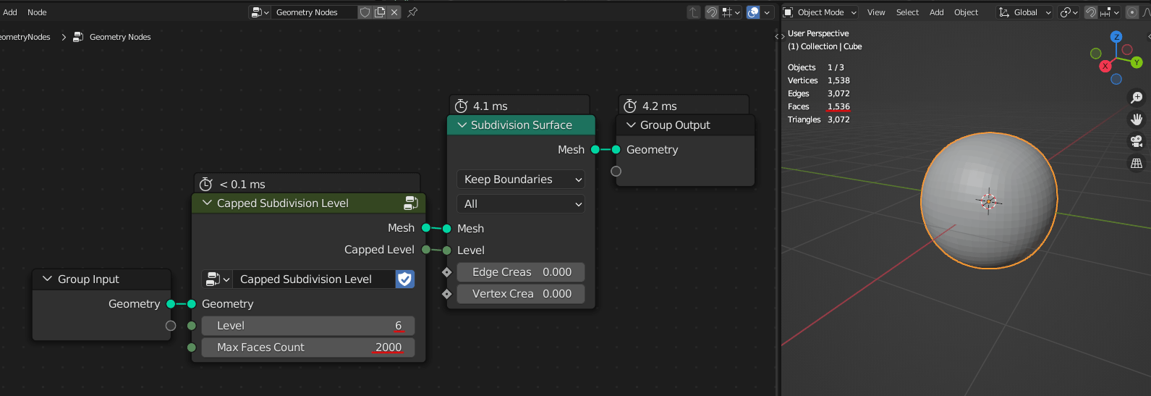The width and height of the screenshot is (1151, 396).
Task: Click the Edge Crease value field
Action: [521, 272]
